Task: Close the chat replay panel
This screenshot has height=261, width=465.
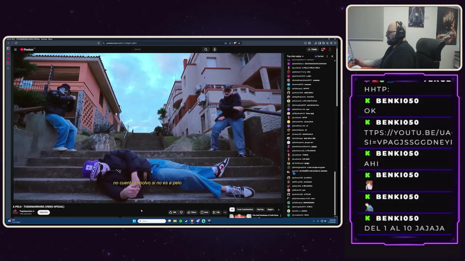Action: coord(332,56)
